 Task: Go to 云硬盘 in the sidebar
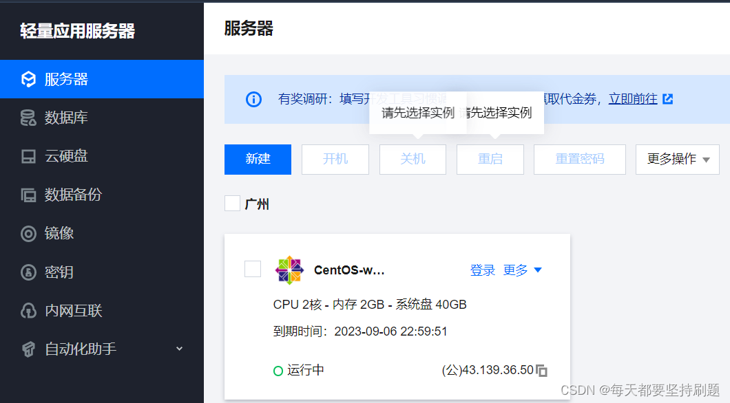click(x=102, y=156)
